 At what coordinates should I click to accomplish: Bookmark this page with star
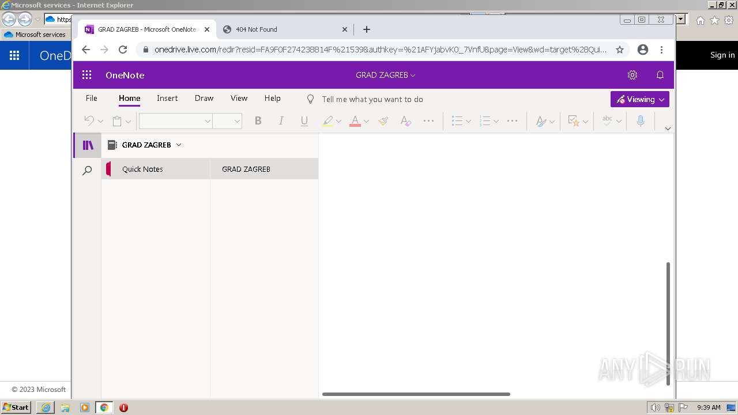[x=620, y=50]
